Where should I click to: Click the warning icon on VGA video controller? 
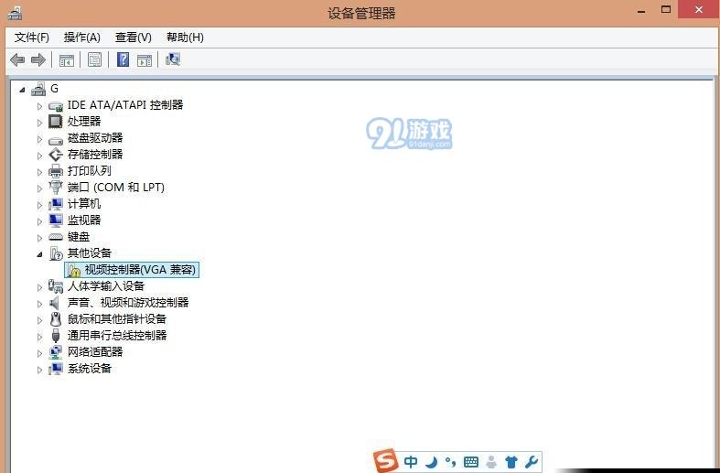tap(73, 270)
